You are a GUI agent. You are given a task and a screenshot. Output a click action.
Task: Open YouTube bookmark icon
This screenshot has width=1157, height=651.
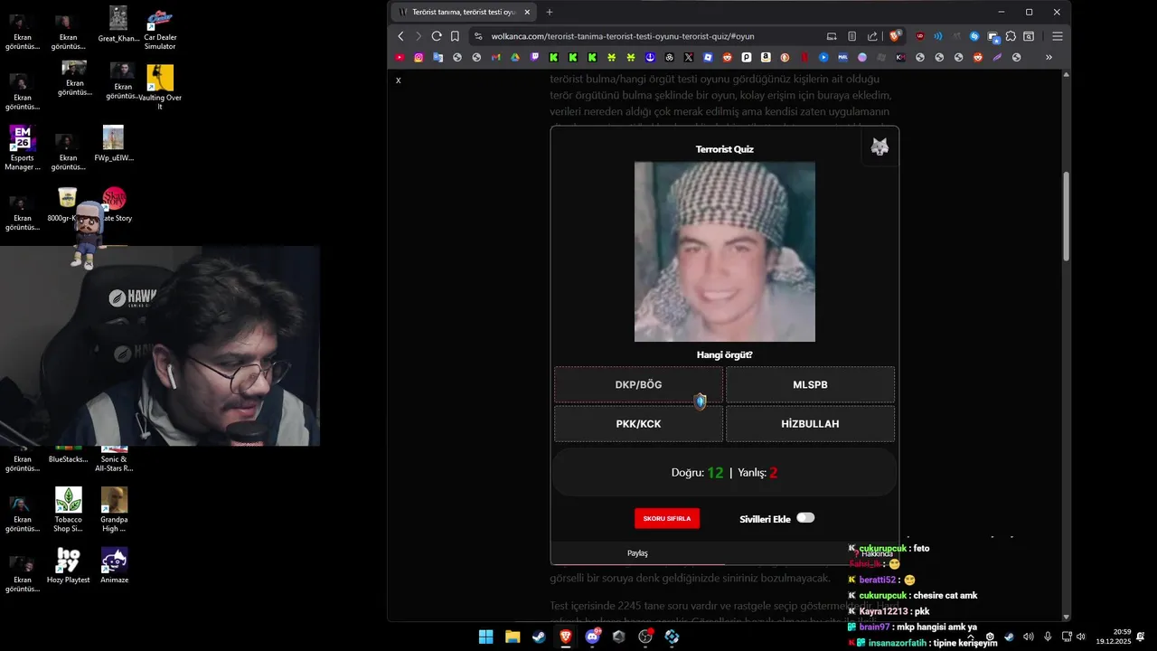click(x=400, y=57)
